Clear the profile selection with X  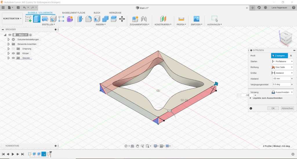pos(291,56)
